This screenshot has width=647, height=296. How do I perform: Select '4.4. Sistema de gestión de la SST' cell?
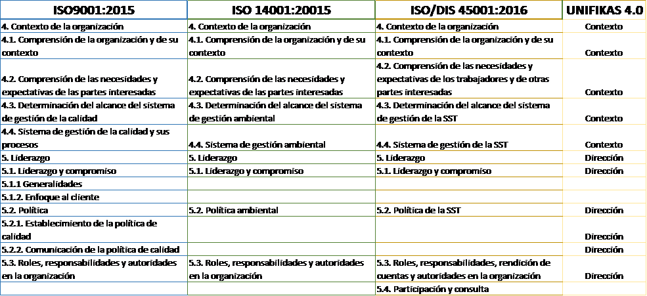point(469,138)
